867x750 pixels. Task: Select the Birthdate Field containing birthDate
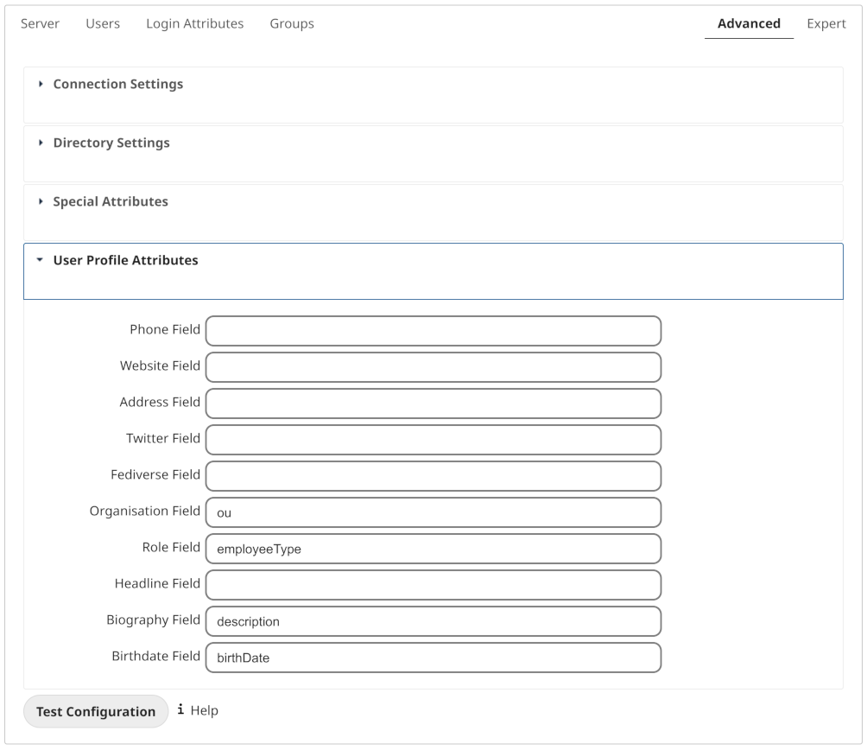coord(433,658)
